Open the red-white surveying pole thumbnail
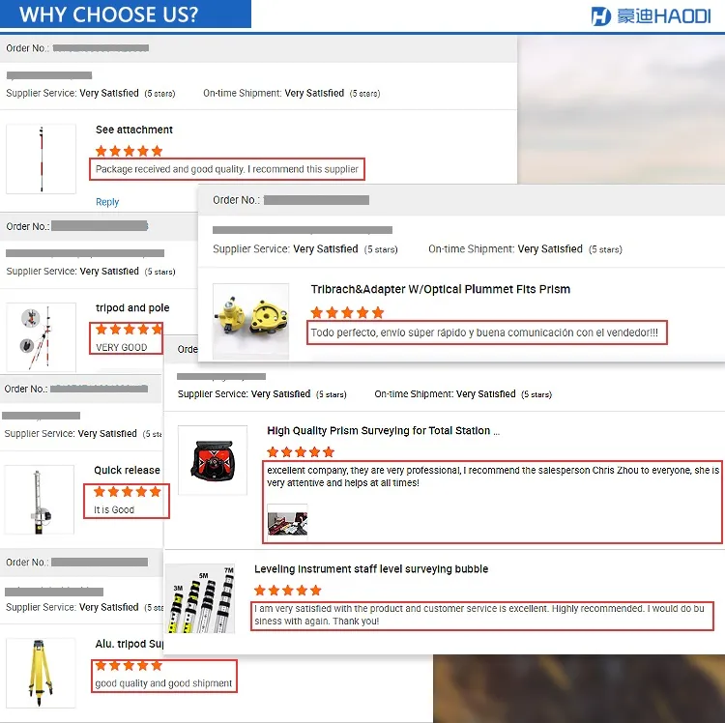The image size is (725, 723). pos(41,159)
